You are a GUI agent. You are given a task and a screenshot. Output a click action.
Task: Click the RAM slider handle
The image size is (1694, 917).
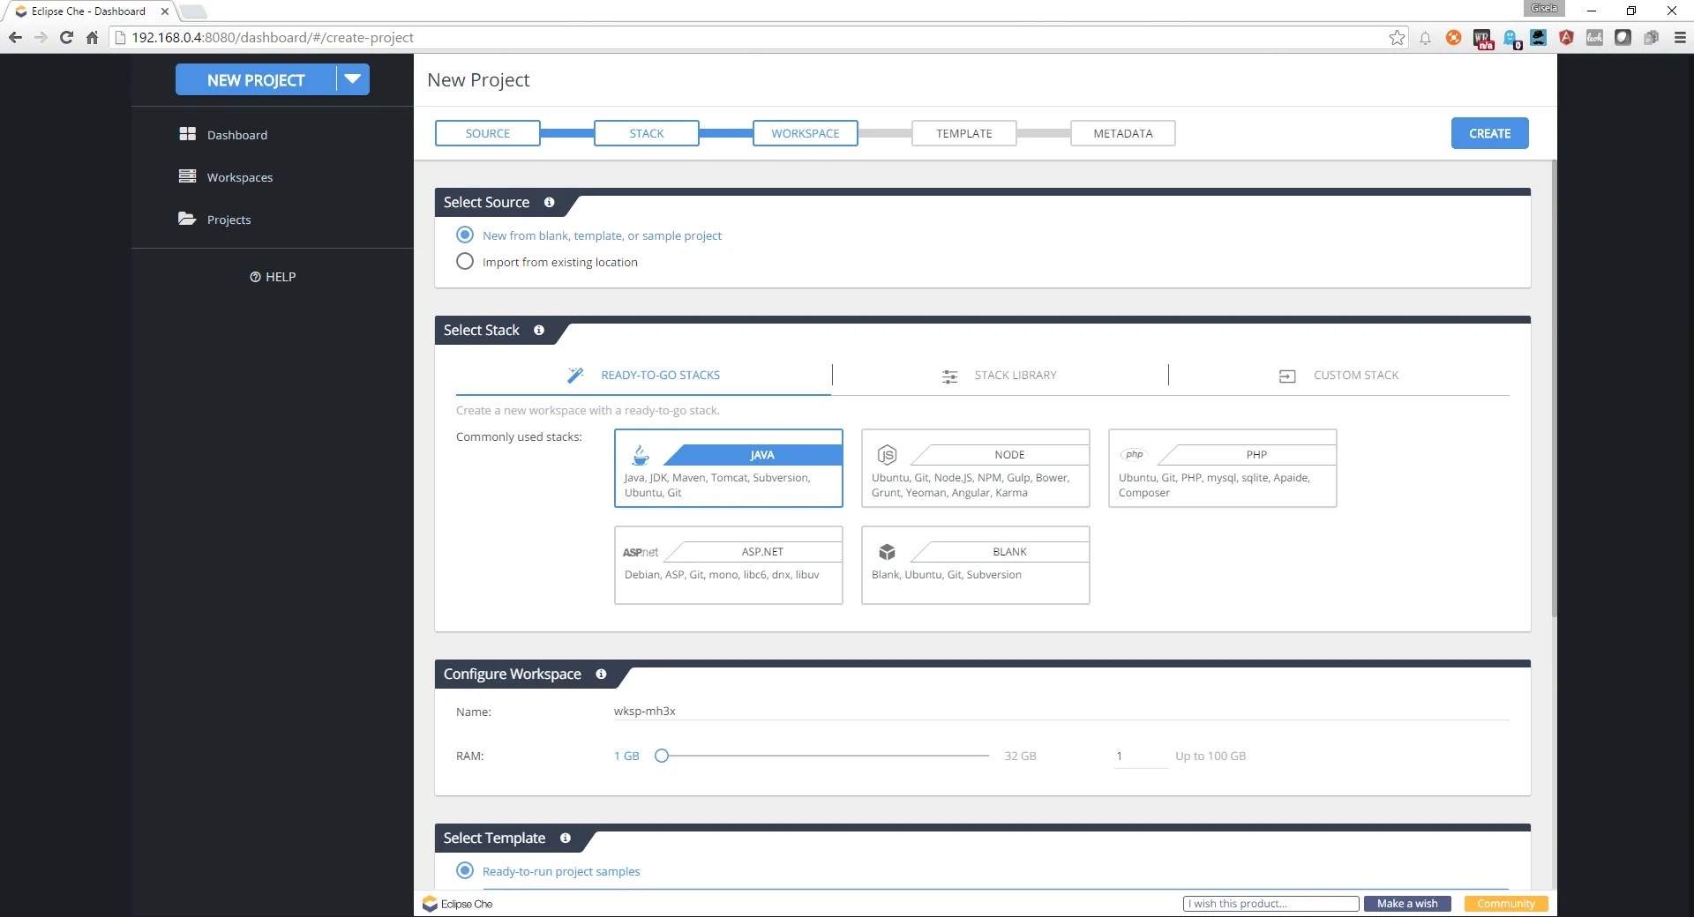(662, 756)
